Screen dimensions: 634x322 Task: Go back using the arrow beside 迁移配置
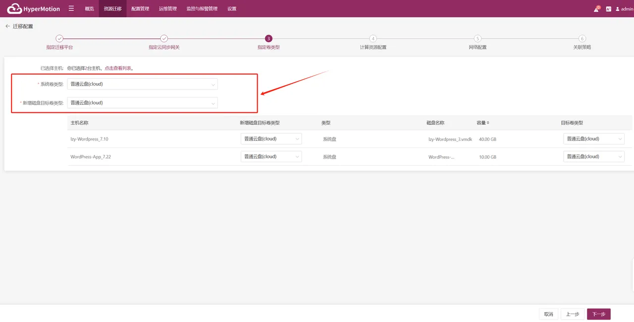point(7,26)
